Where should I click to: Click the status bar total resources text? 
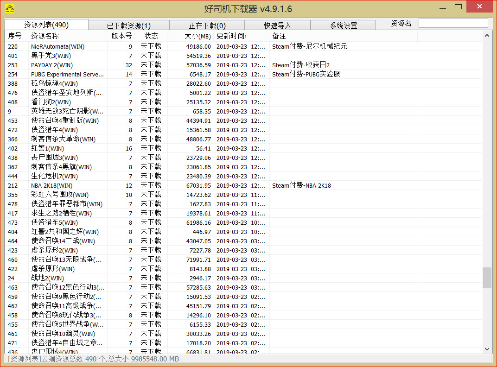[93, 359]
